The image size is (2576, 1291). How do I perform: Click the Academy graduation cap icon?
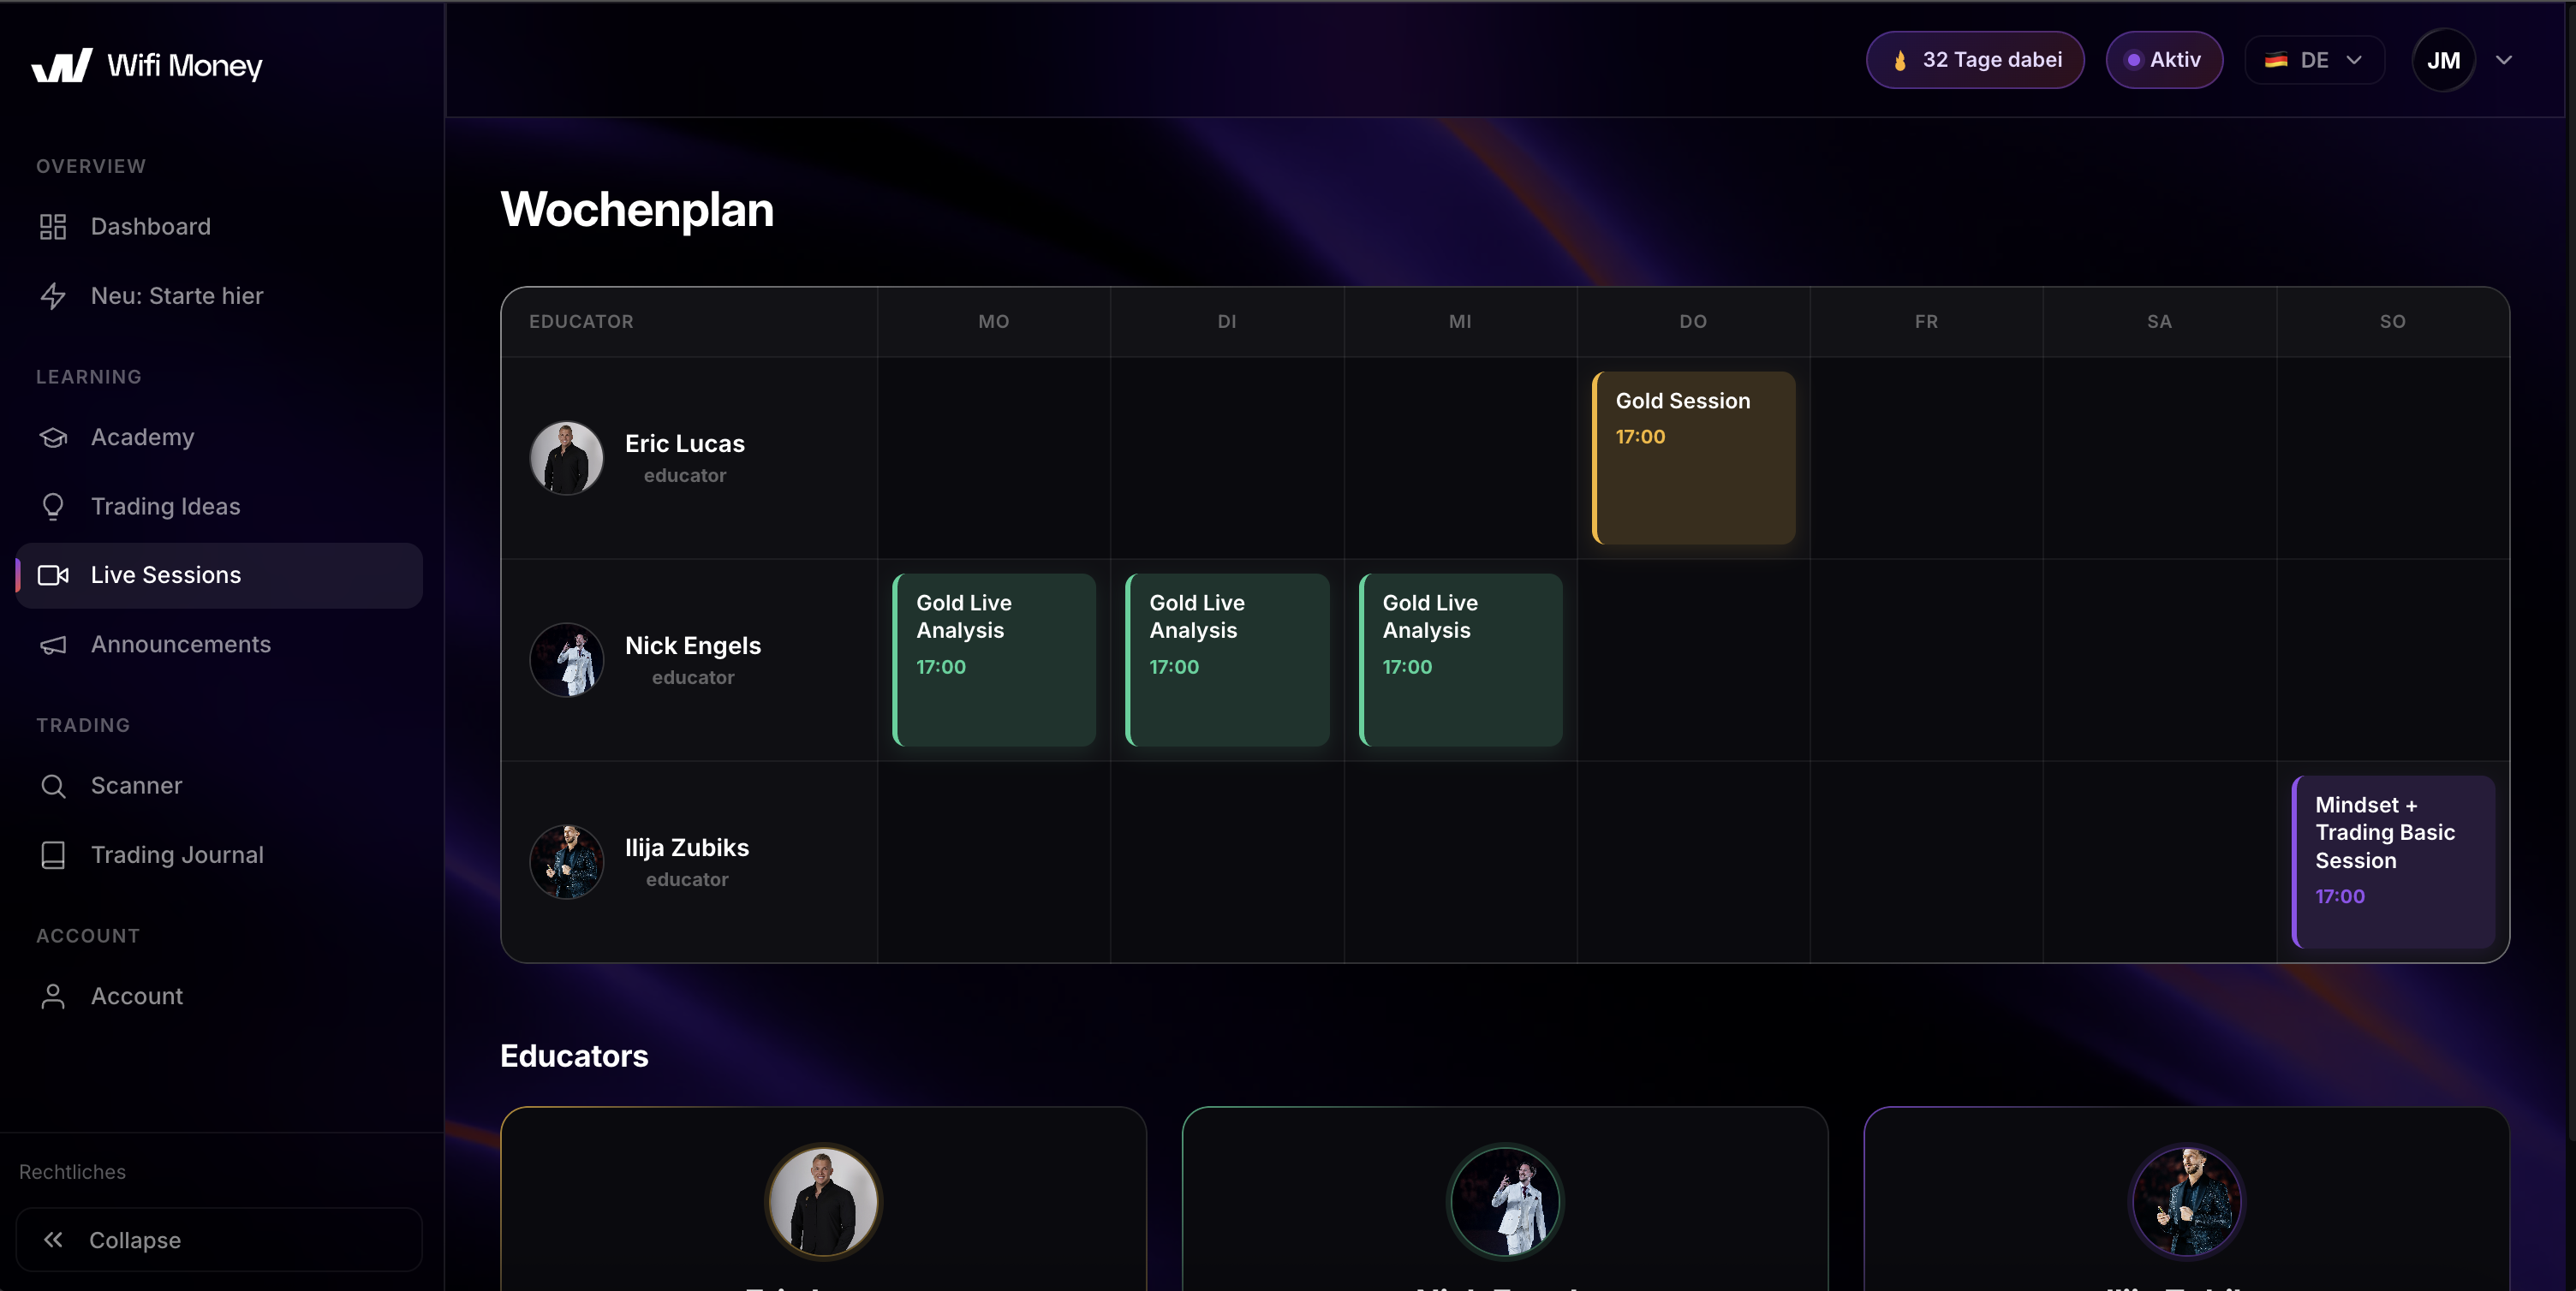(x=53, y=437)
